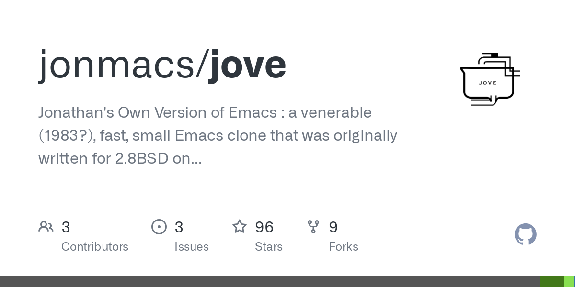Image resolution: width=575 pixels, height=287 pixels.
Task: Click the forks count 9
Action: (333, 227)
